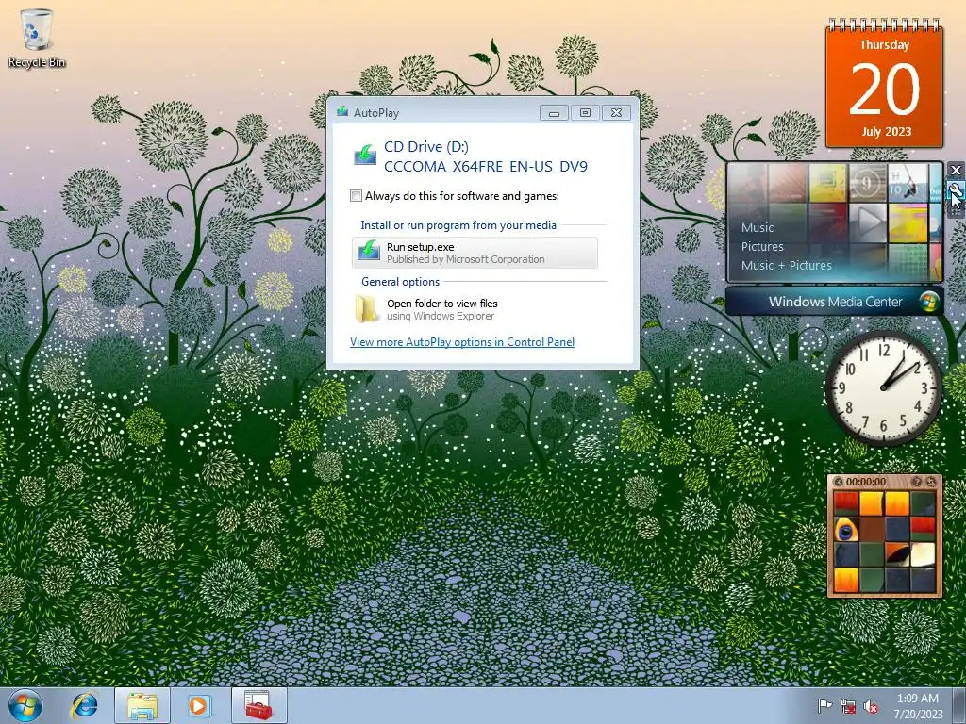The width and height of the screenshot is (966, 724).
Task: Maximize the AutoPlay dialog window
Action: (x=585, y=113)
